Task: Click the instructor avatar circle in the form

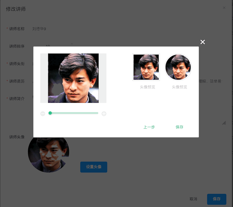Action: click(49, 154)
